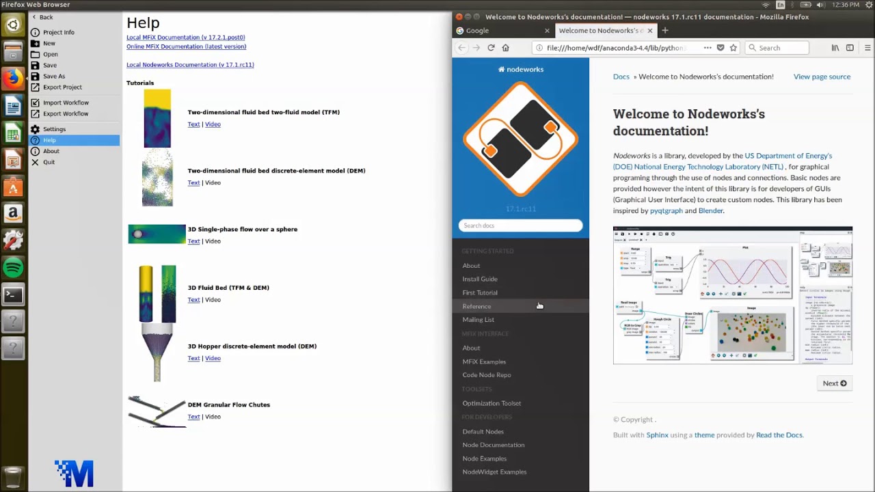
Task: Go back with the Back arrow in MFiX
Action: tap(34, 17)
